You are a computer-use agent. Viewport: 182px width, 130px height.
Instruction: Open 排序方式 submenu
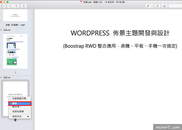(20, 116)
